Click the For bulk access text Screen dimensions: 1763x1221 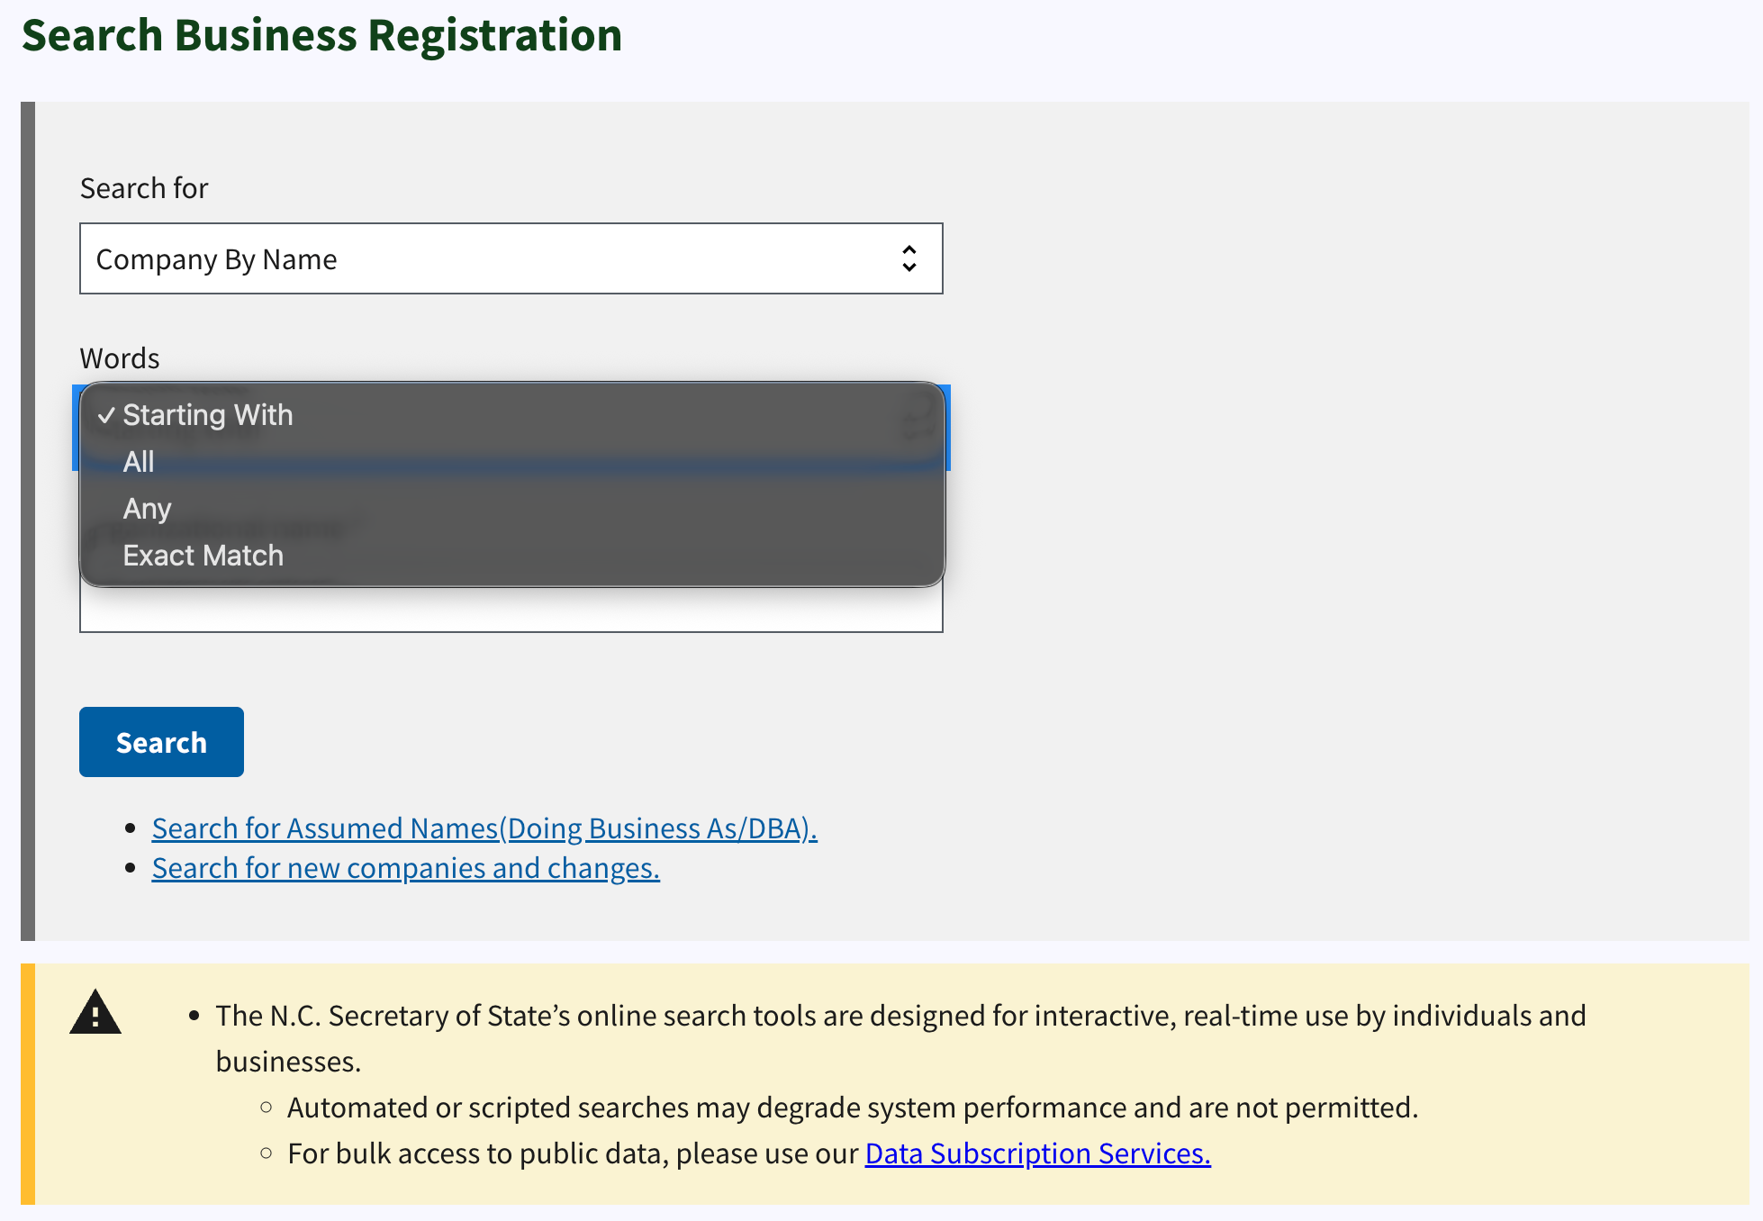click(573, 1153)
